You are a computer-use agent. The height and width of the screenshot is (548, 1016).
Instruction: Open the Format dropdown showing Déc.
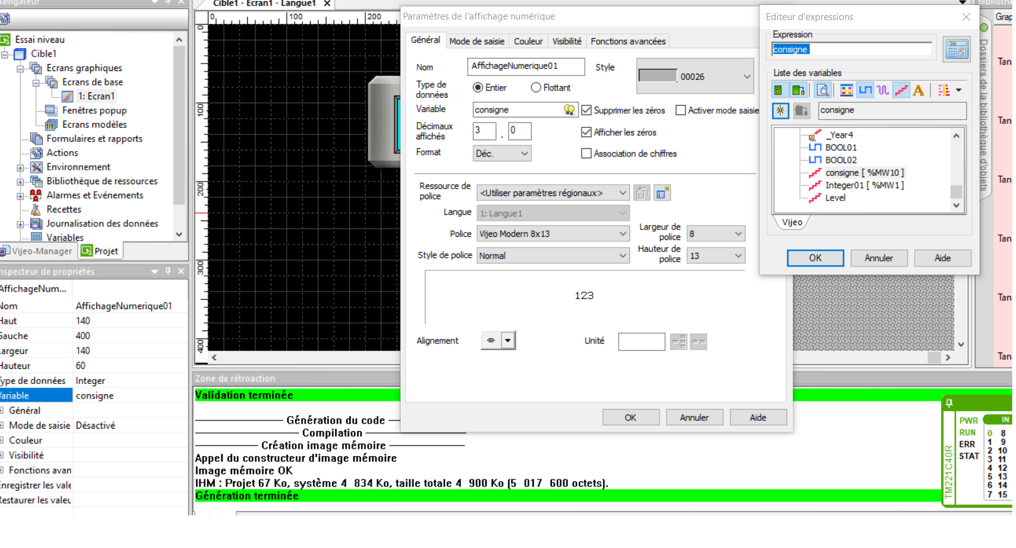502,153
